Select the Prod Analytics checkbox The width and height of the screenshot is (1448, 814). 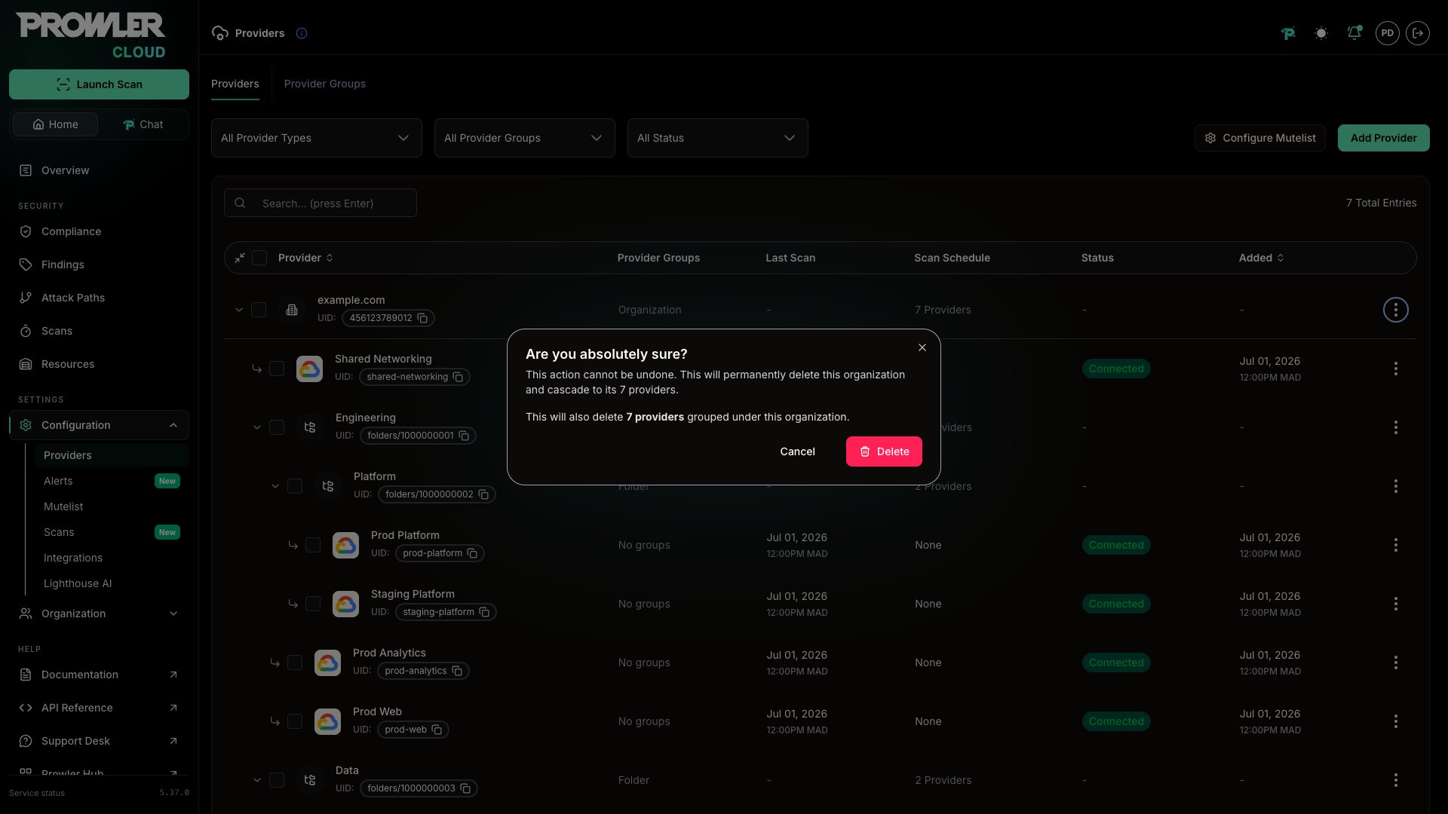[295, 663]
